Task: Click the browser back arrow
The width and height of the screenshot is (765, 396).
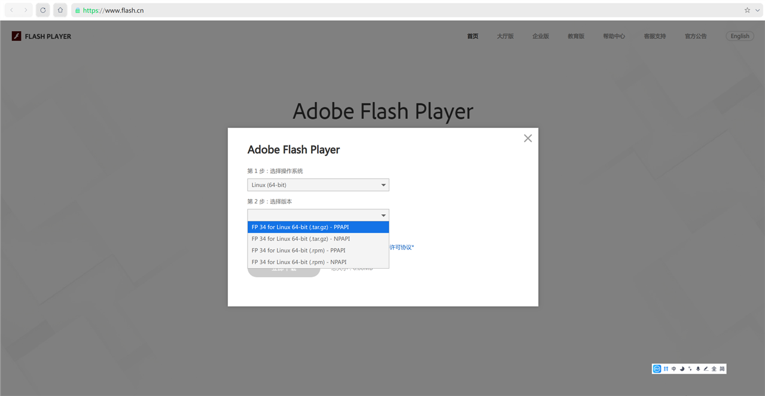Action: (x=11, y=10)
